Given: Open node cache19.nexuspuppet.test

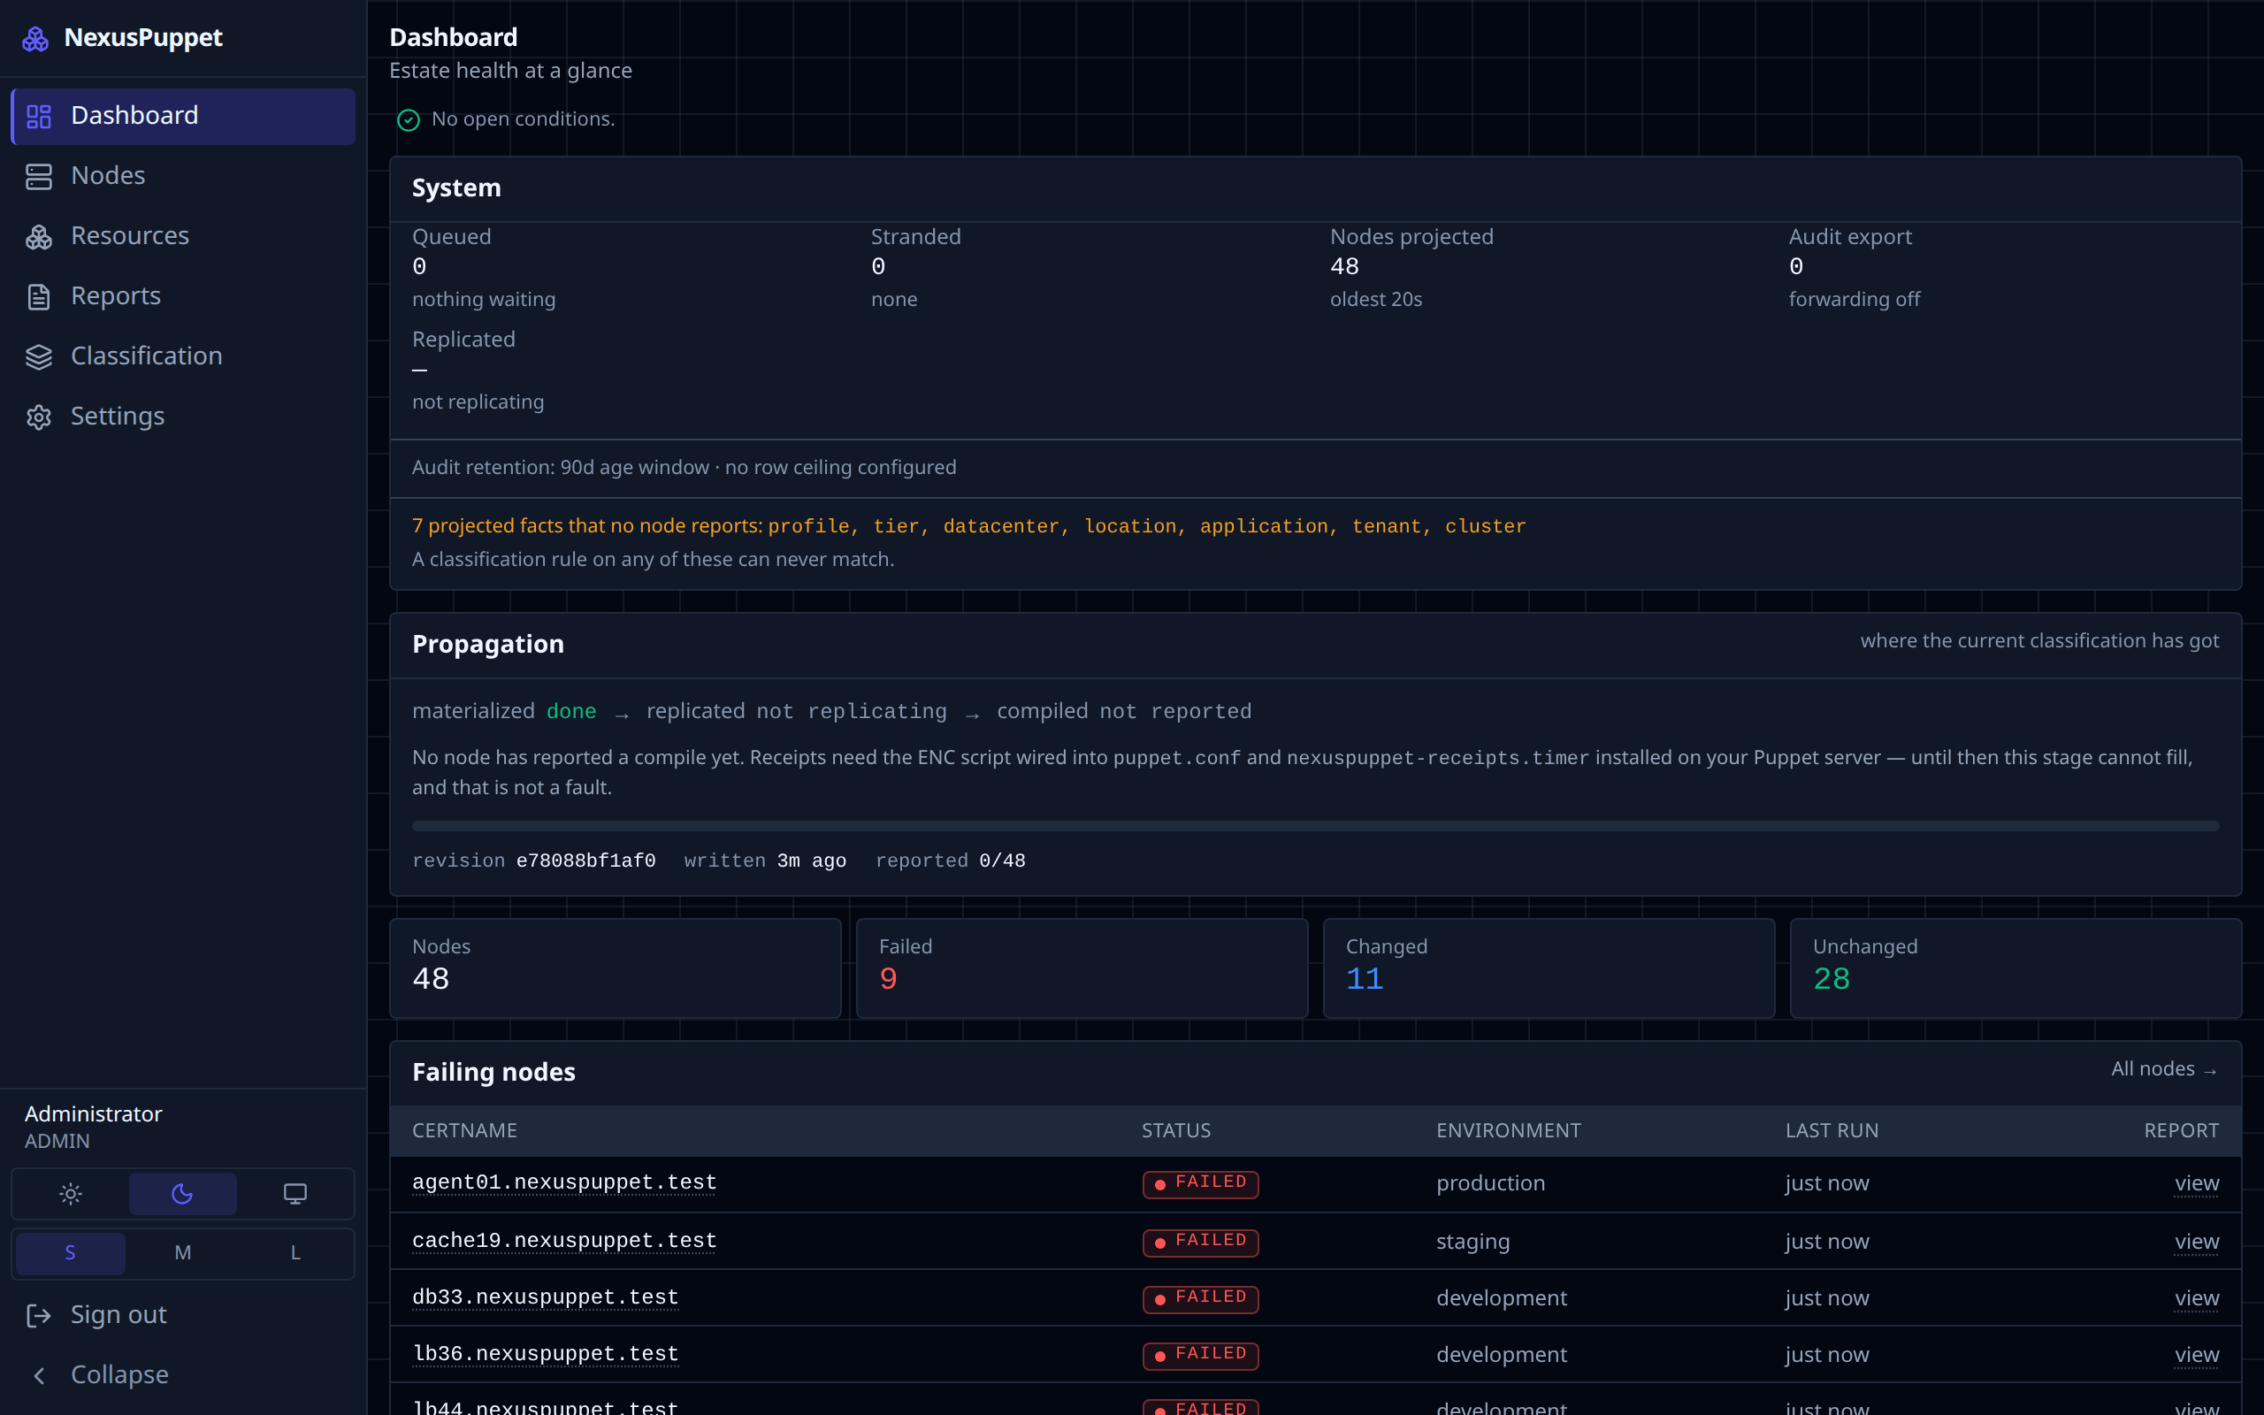Looking at the screenshot, I should tap(564, 1241).
